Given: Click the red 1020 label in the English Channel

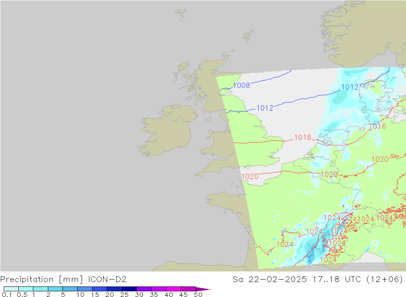Looking at the screenshot, I should [250, 177].
